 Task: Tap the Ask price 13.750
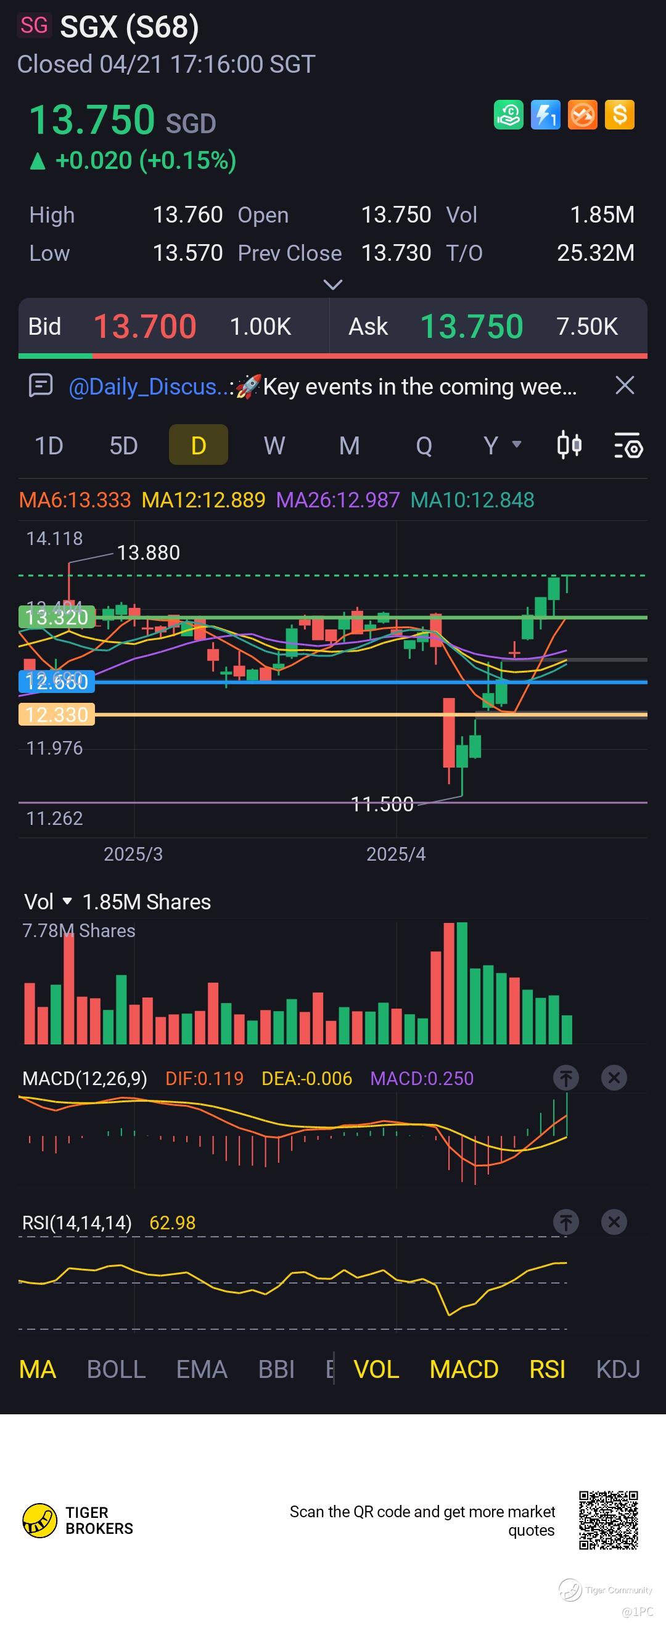tap(471, 327)
